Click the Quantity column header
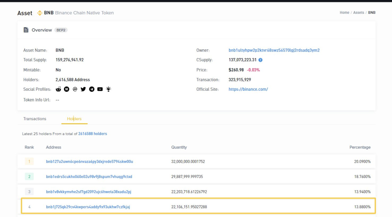This screenshot has height=217, width=392. coord(179,147)
